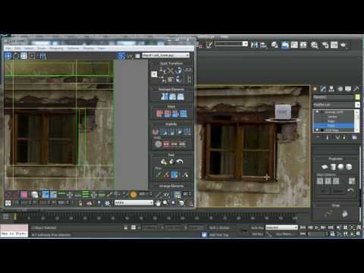Toggle pink Polygon sub-object mode in Edit UVWs
The image size is (364, 273).
pos(24,195)
